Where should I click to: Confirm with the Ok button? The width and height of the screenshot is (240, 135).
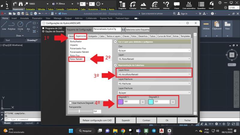(x=167, y=120)
